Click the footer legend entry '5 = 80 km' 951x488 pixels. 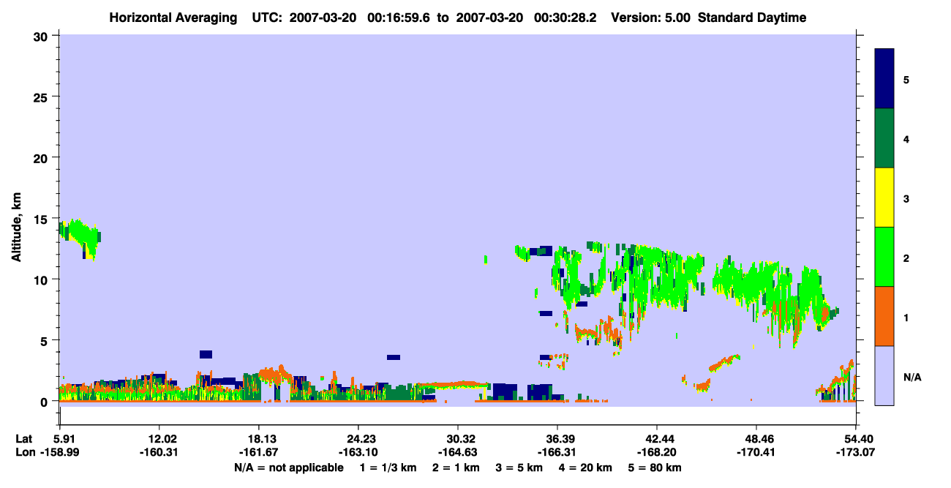[655, 468]
